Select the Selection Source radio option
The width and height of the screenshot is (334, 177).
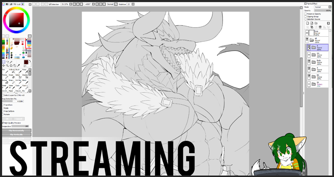pos(305,19)
